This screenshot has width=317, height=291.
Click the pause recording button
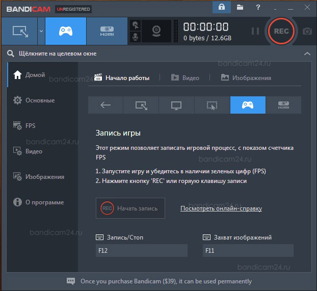tap(255, 31)
